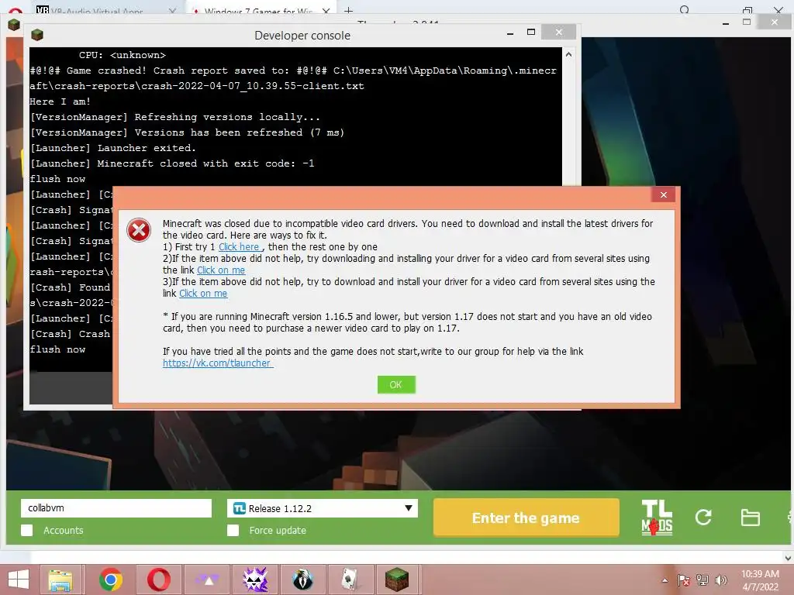The height and width of the screenshot is (595, 794).
Task: Open TL Mods section in launcher
Action: (657, 517)
